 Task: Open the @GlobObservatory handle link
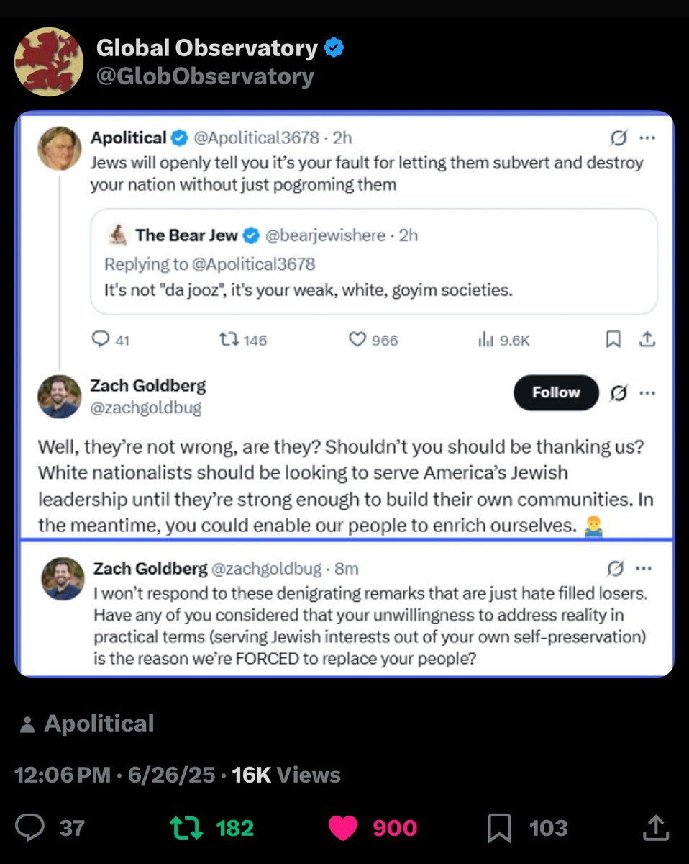click(x=205, y=76)
